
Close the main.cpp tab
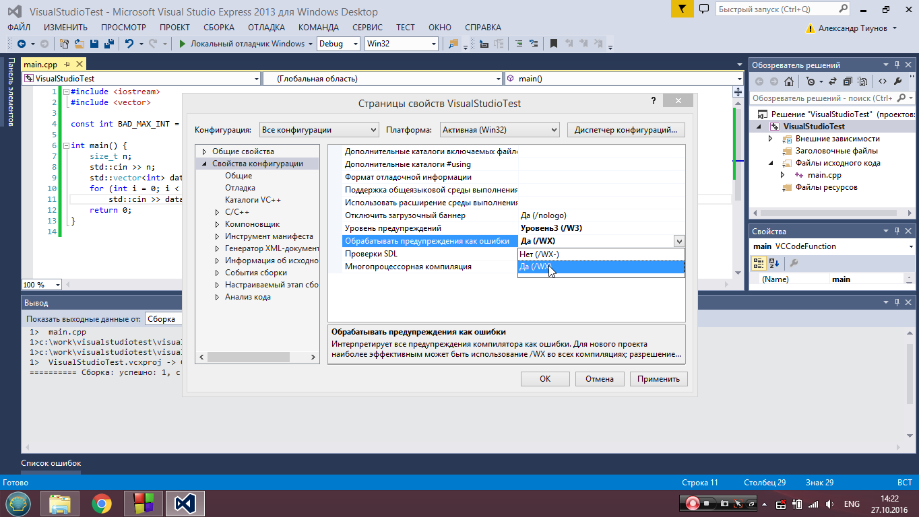[x=79, y=65]
